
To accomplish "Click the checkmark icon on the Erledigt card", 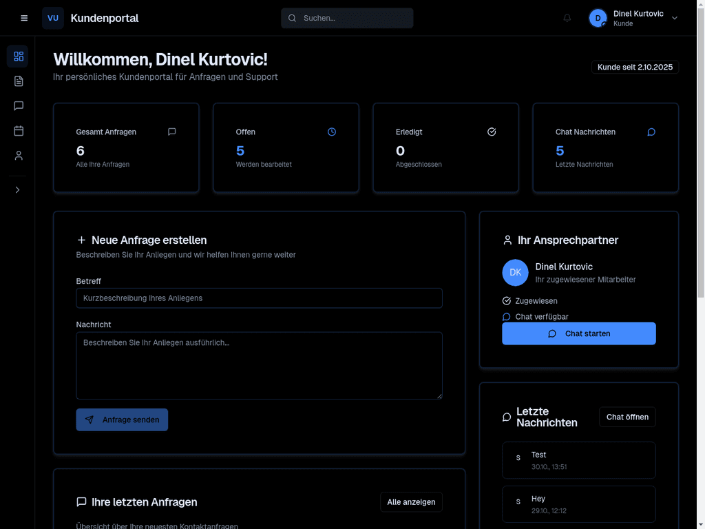I will (x=492, y=132).
